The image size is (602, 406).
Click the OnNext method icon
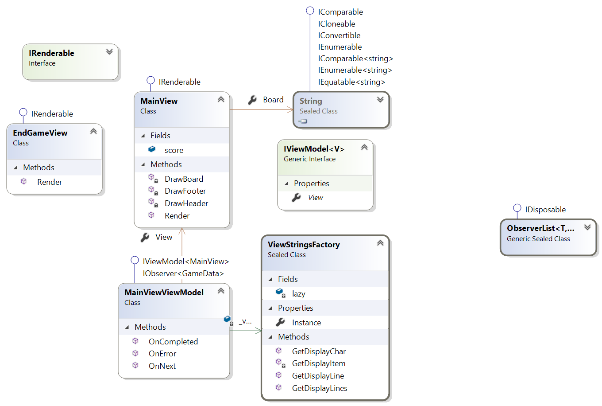(x=135, y=365)
